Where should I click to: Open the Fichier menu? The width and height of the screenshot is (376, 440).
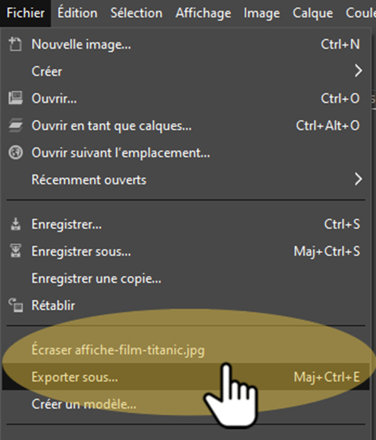coord(25,13)
